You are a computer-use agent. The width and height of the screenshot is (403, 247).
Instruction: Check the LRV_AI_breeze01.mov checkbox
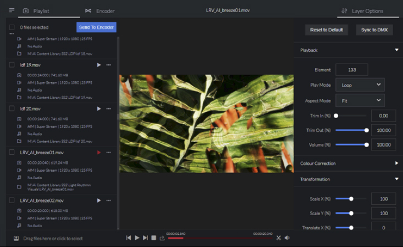coord(12,153)
